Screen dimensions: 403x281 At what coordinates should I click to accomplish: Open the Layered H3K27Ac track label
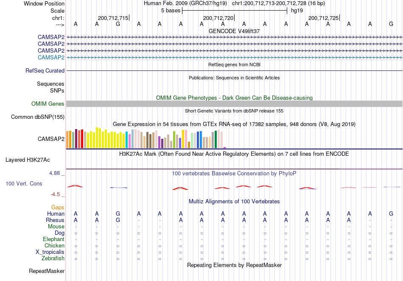click(28, 160)
